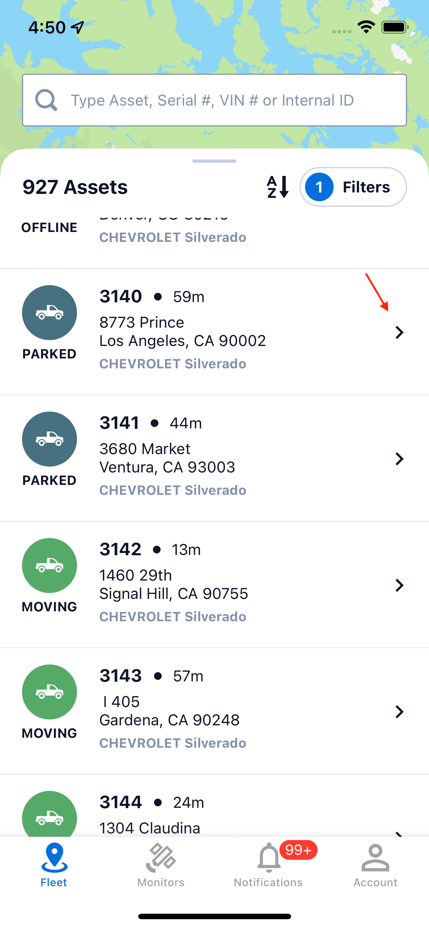Screen dimensions: 429x928
Task: Expand asset 3140 details chevron
Action: coord(400,332)
